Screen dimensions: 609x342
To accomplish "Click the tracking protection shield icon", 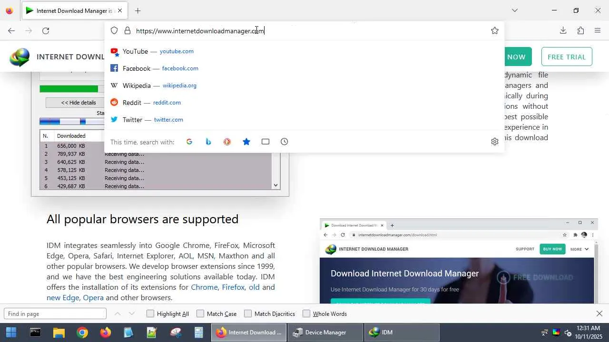I will coord(114,31).
